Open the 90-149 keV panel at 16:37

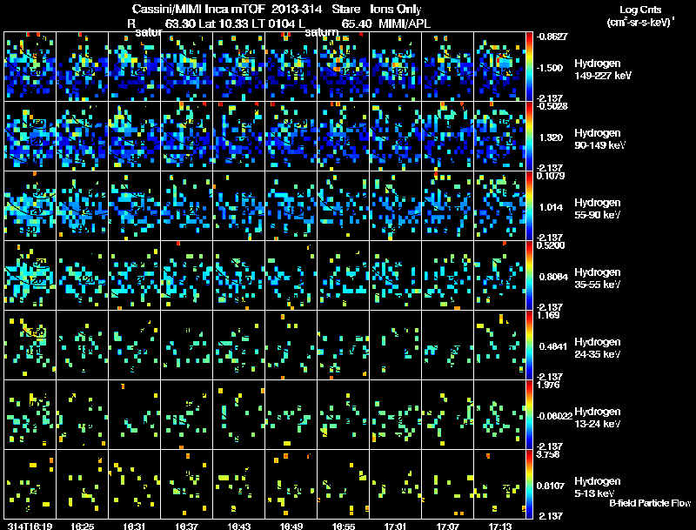[186, 136]
